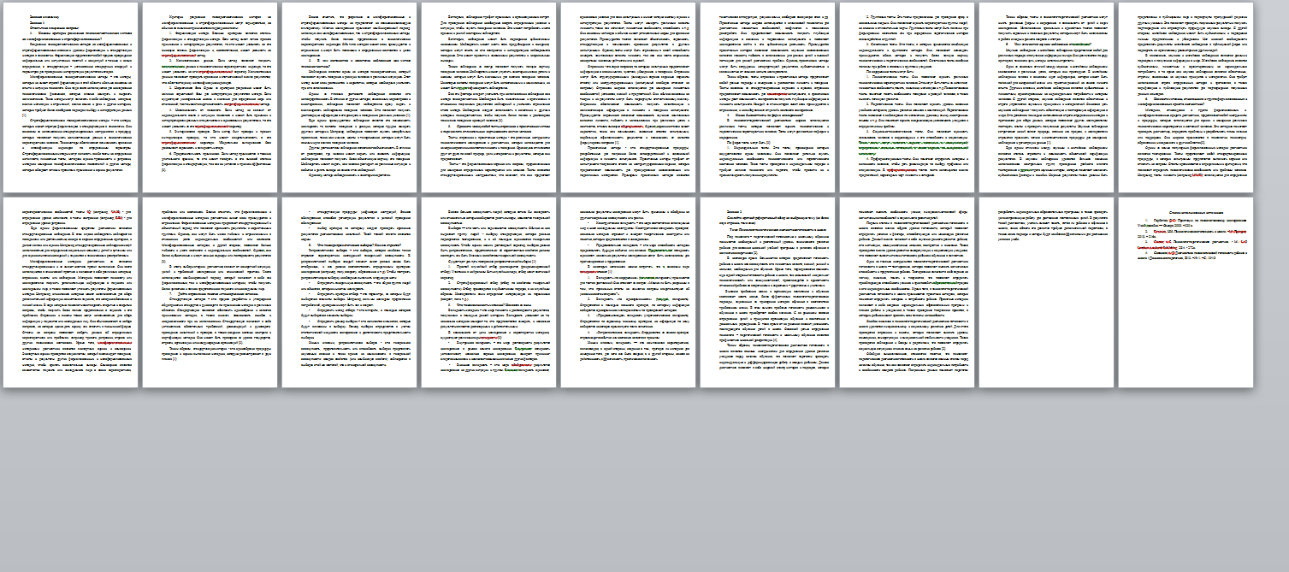This screenshot has height=572, width=1289.
Task: Click the sixth page in the top row
Action: (767, 97)
